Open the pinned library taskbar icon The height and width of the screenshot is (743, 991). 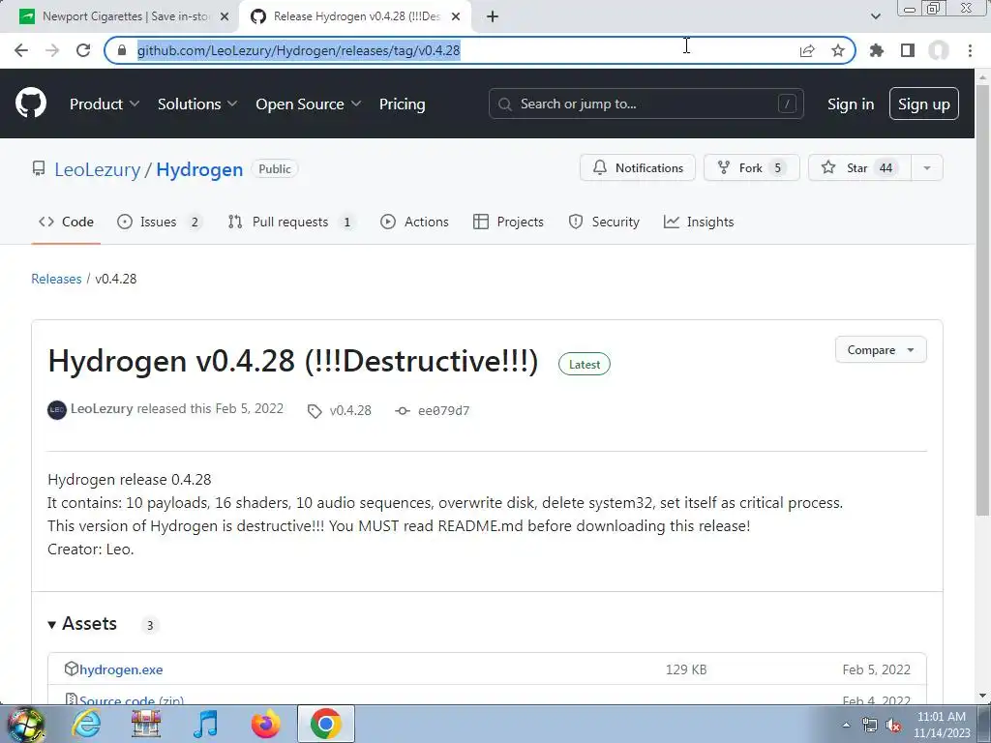pyautogui.click(x=146, y=724)
